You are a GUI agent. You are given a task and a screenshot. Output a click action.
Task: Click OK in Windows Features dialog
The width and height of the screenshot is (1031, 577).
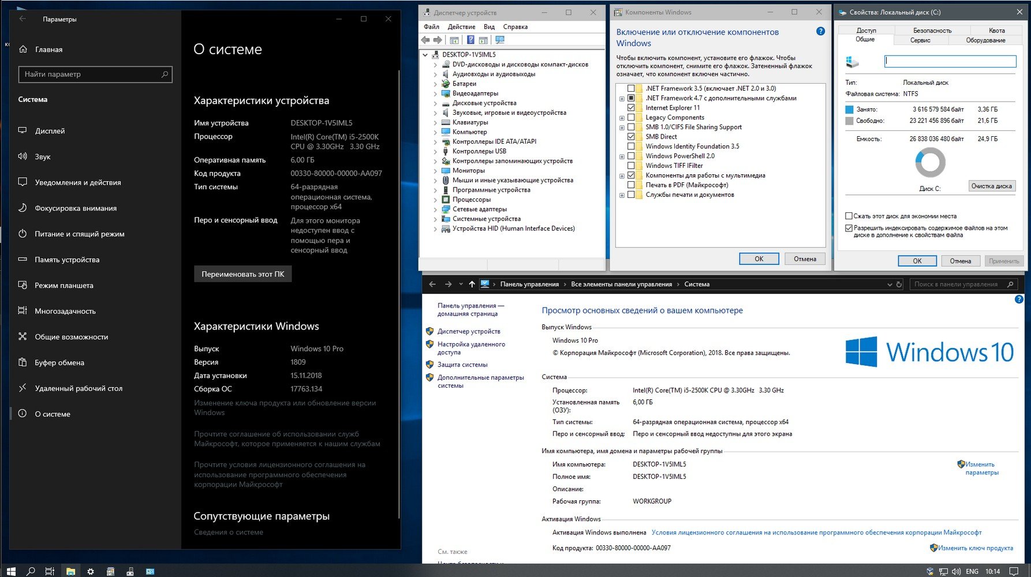coord(759,258)
